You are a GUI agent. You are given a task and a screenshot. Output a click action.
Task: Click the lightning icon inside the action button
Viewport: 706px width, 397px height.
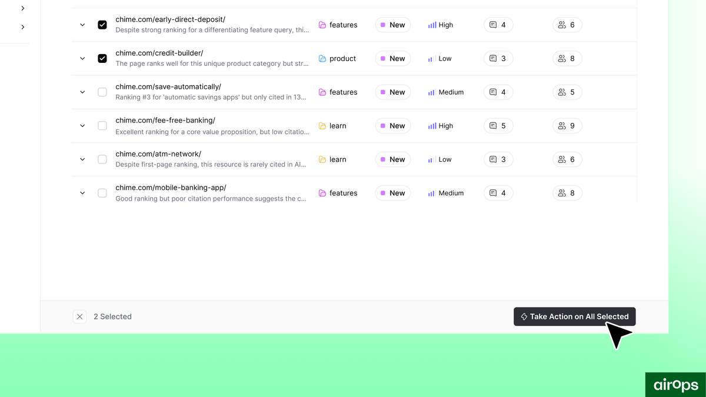click(x=524, y=316)
